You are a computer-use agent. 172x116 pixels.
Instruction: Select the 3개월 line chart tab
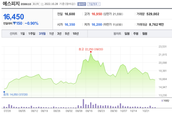[42, 34]
